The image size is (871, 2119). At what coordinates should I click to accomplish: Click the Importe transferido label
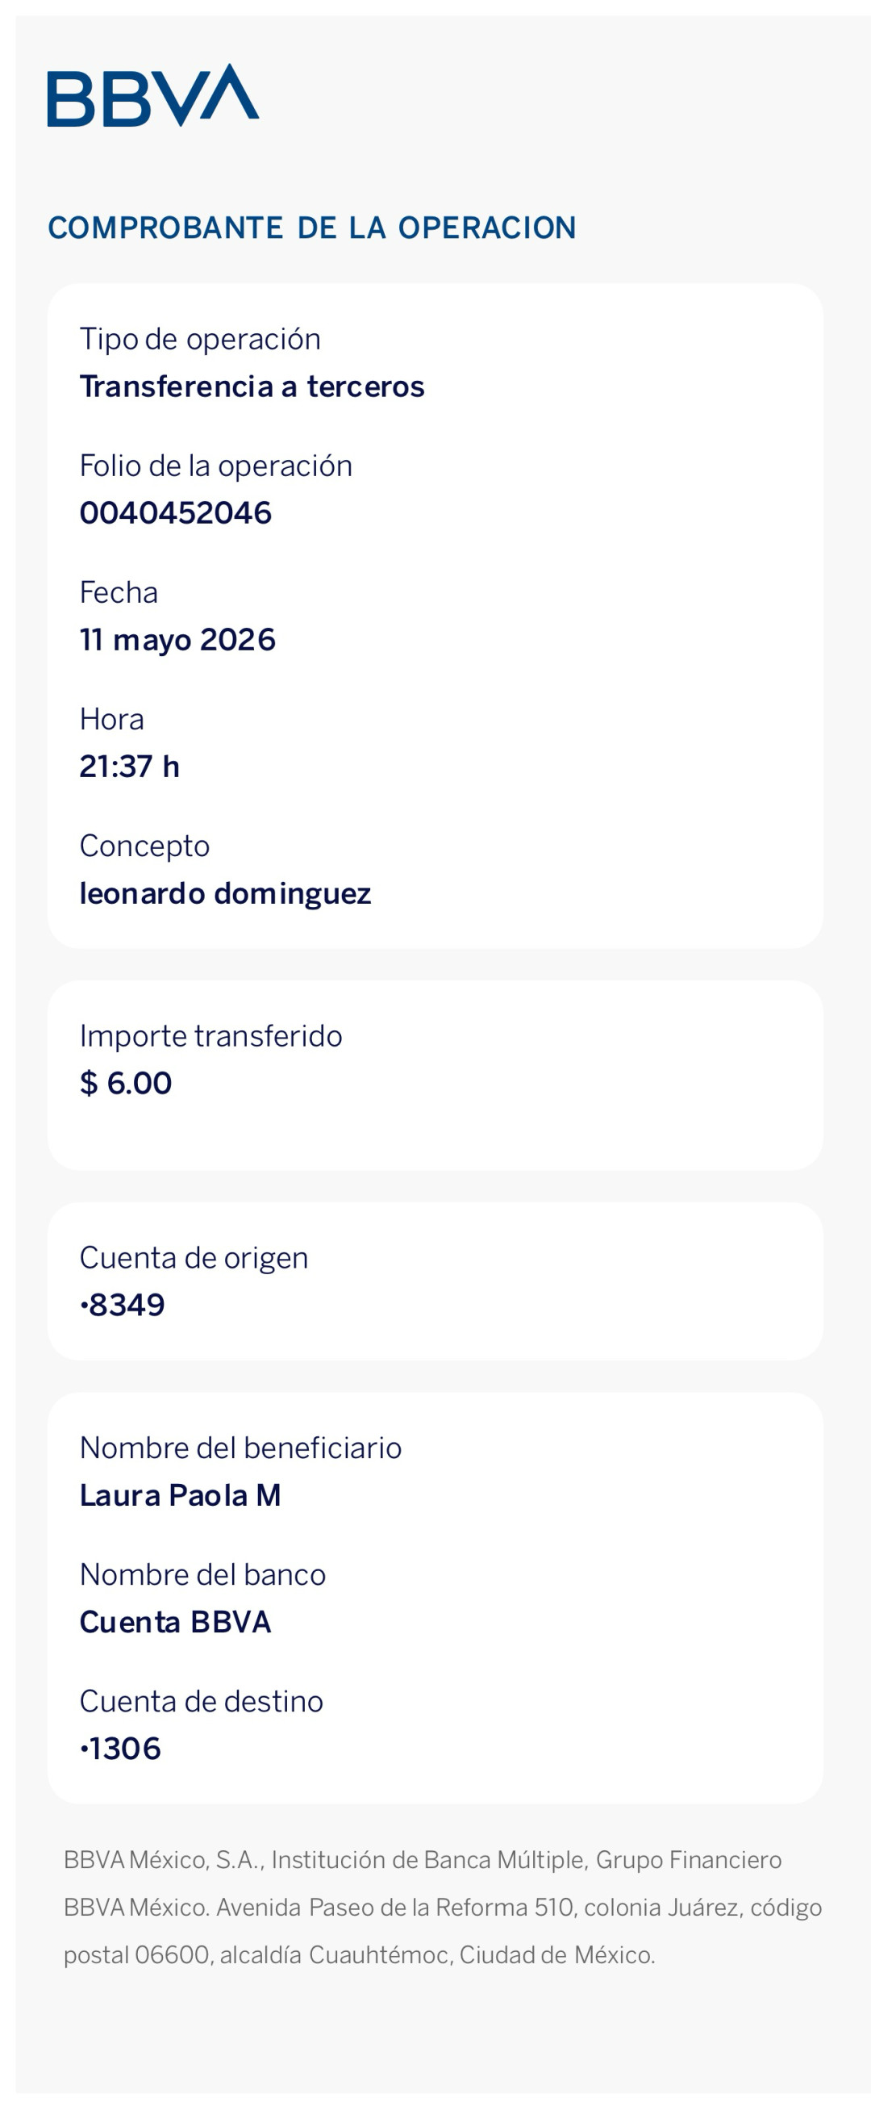coord(210,1036)
